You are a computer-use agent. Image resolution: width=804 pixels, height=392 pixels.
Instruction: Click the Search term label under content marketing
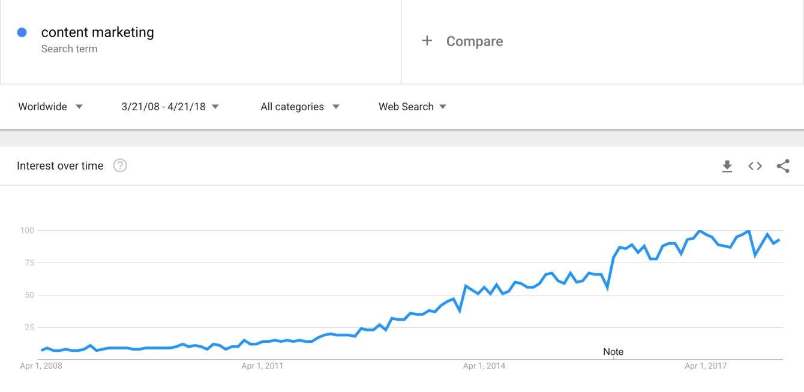pos(69,49)
